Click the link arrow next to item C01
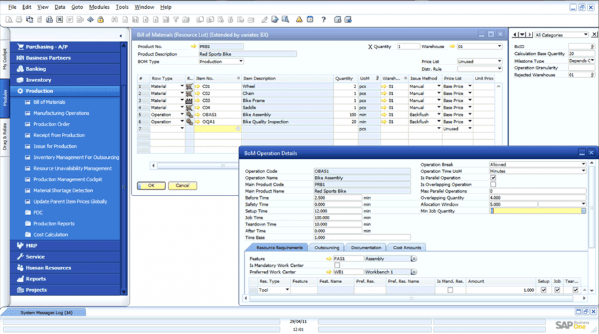Viewport: 599px width, 334px height. (x=197, y=86)
